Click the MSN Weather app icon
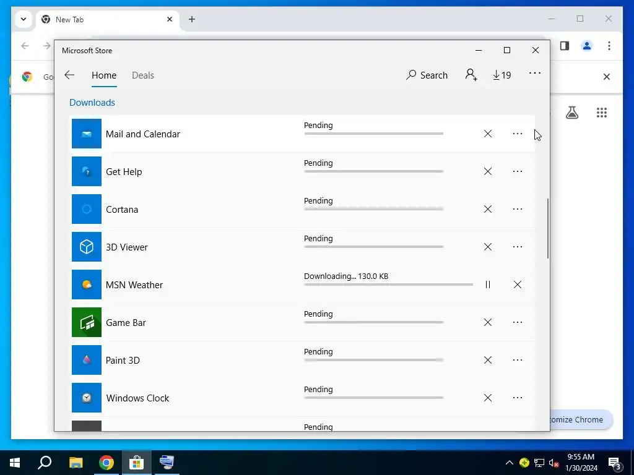Image resolution: width=634 pixels, height=475 pixels. click(x=87, y=285)
